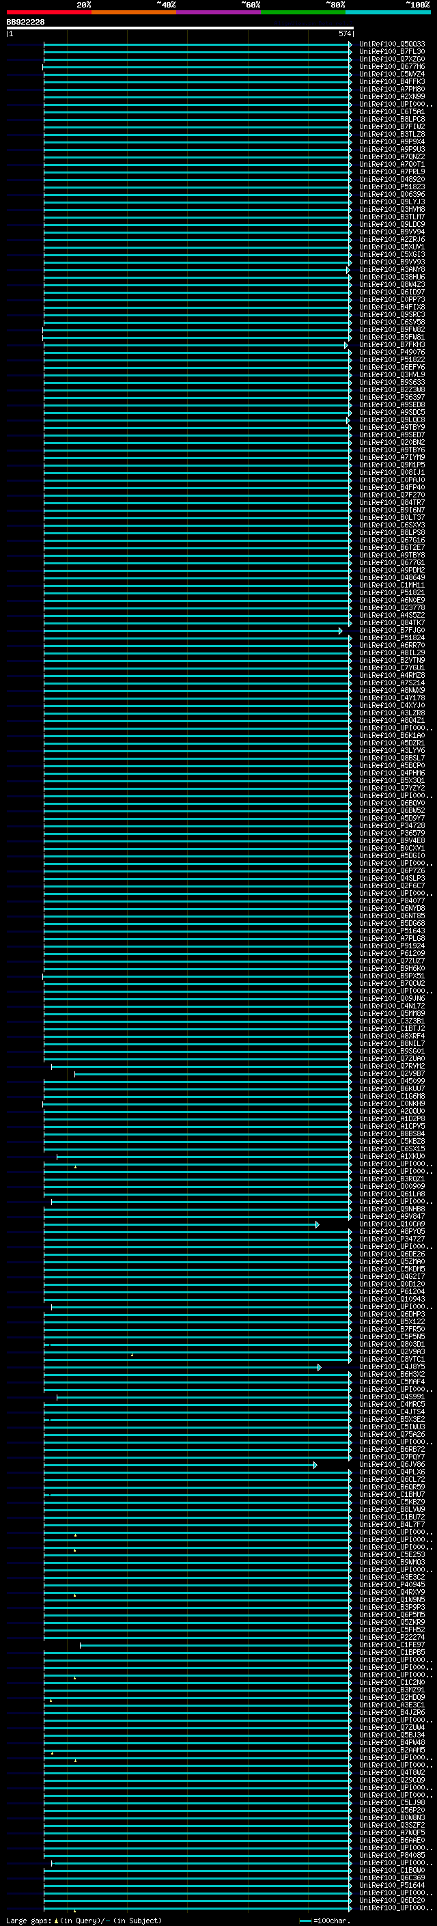The height and width of the screenshot is (1926, 437).
Task: Click the purple ~60% identity scale segment
Action: click(x=218, y=12)
